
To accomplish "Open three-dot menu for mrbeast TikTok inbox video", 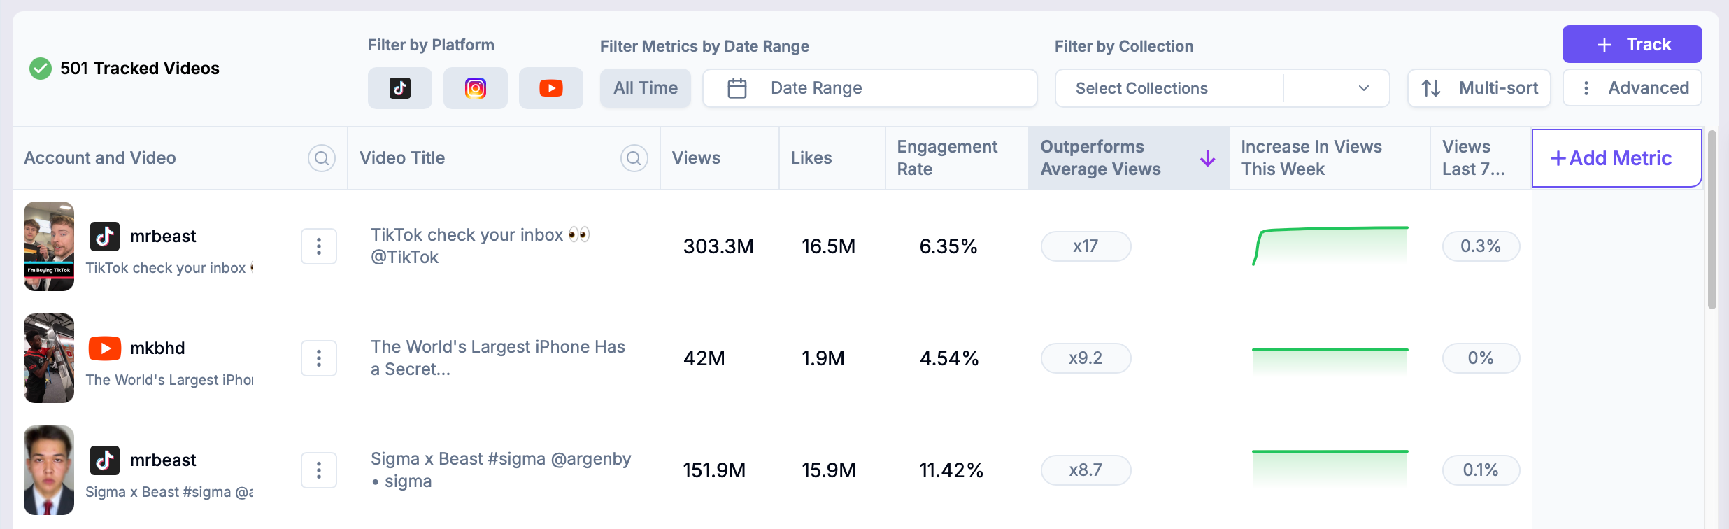I will click(319, 246).
